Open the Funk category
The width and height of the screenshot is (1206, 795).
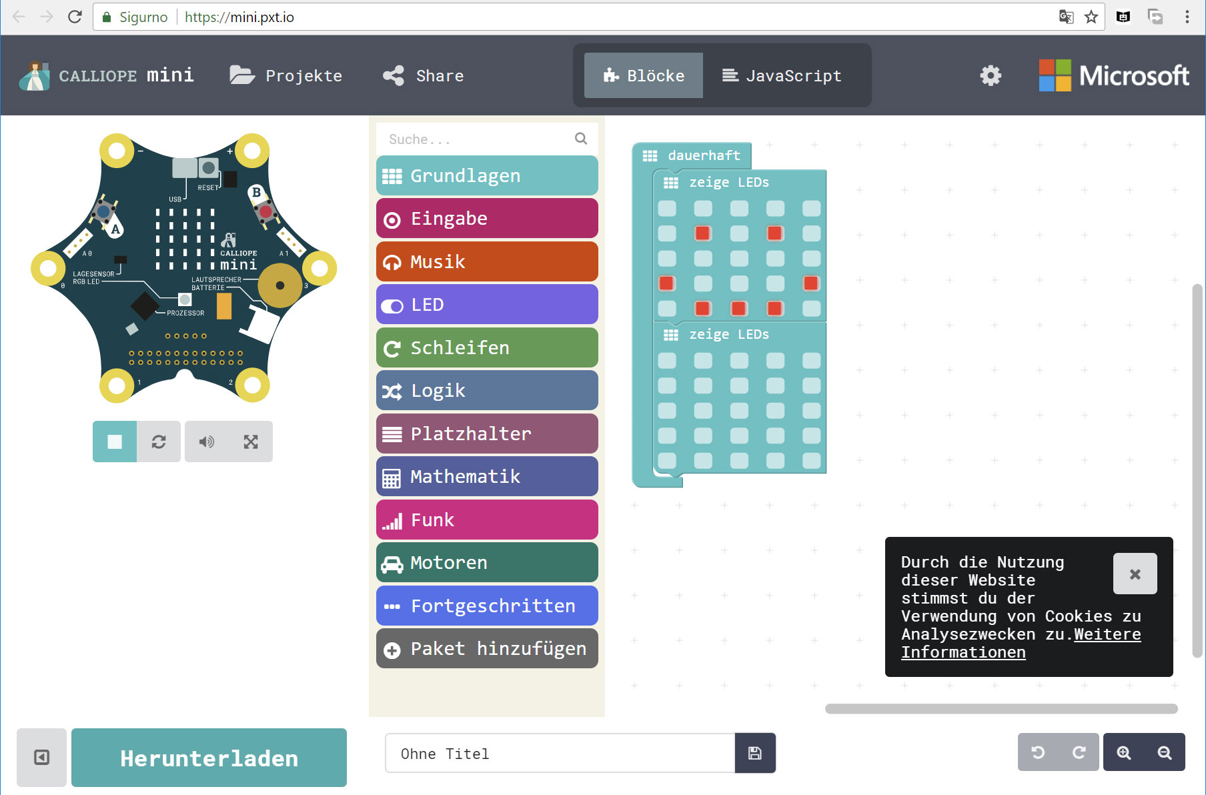487,520
